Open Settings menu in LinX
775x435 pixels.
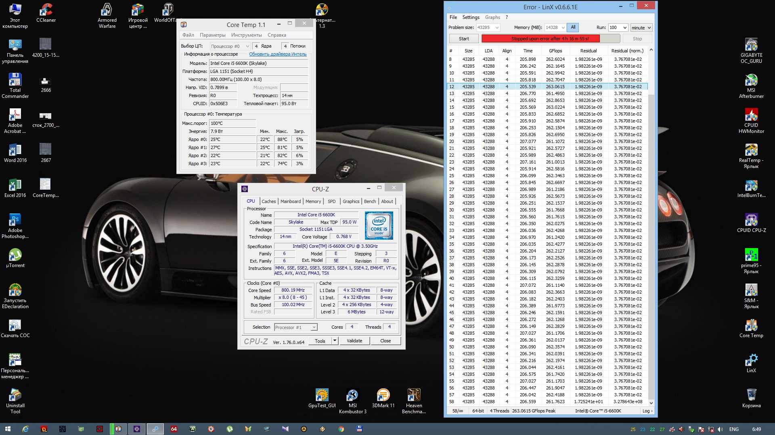point(471,17)
